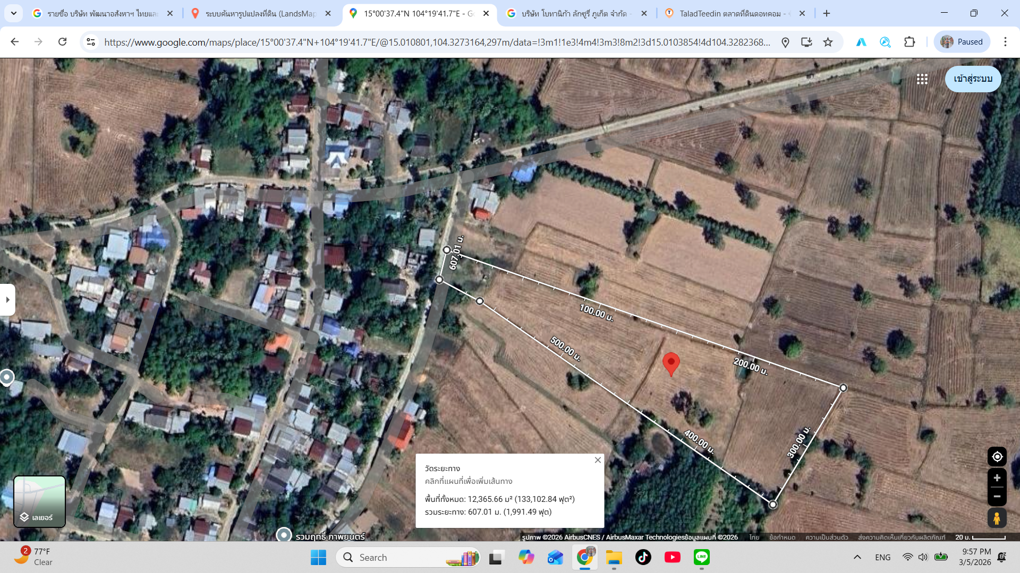
Task: Open YouTube from the taskbar
Action: click(x=672, y=557)
